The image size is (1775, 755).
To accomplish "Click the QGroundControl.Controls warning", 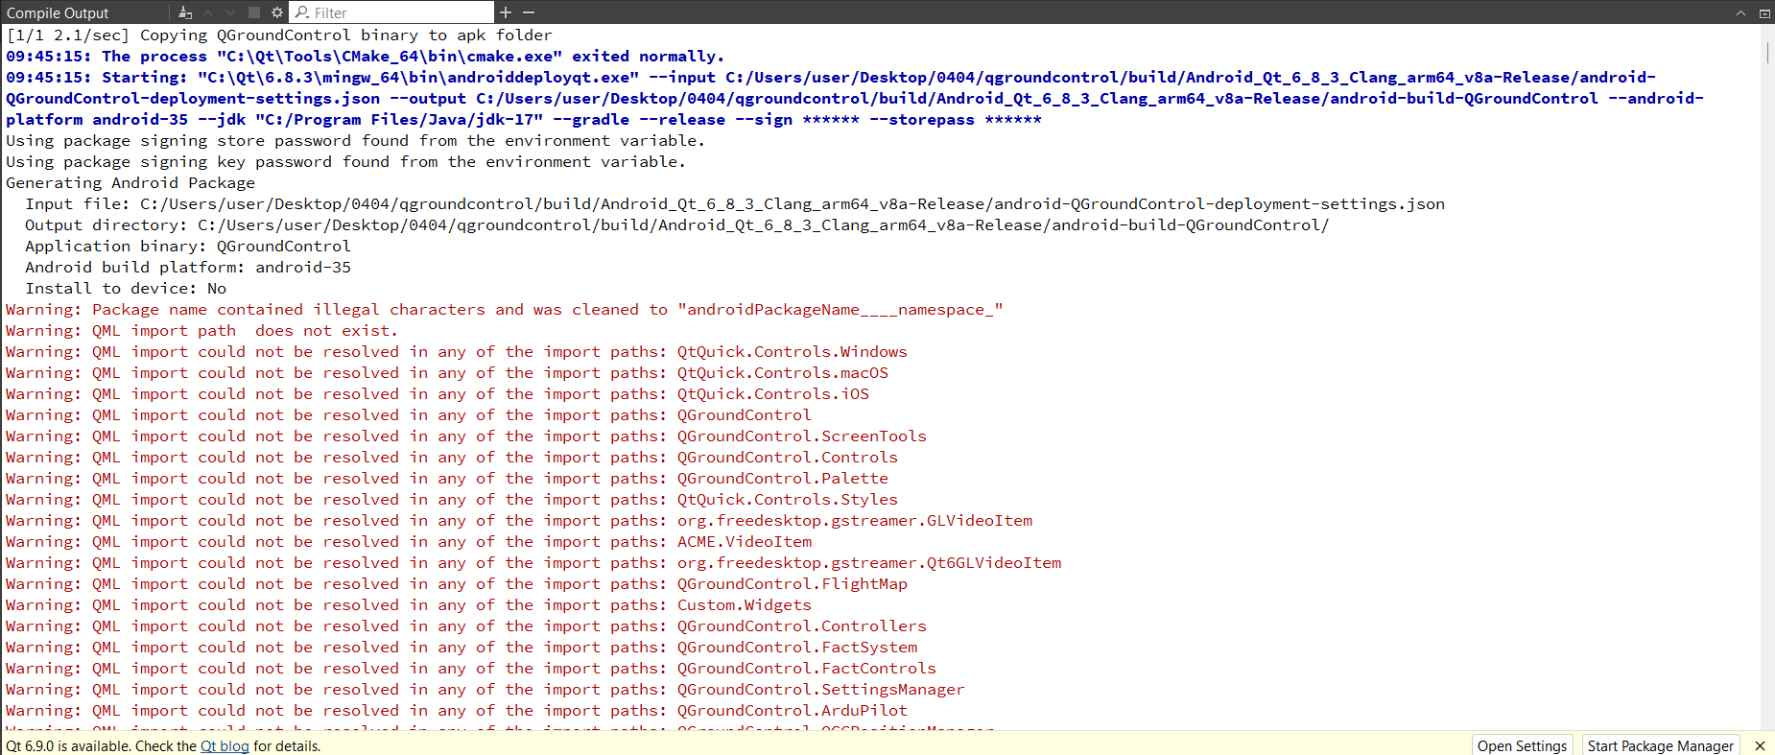I will (x=452, y=457).
